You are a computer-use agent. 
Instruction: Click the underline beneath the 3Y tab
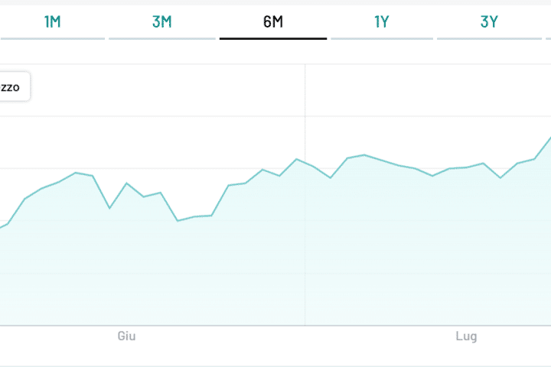(x=490, y=38)
